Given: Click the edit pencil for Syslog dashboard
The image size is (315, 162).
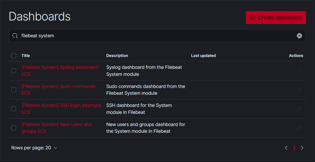Looking at the screenshot, I should point(299,71).
